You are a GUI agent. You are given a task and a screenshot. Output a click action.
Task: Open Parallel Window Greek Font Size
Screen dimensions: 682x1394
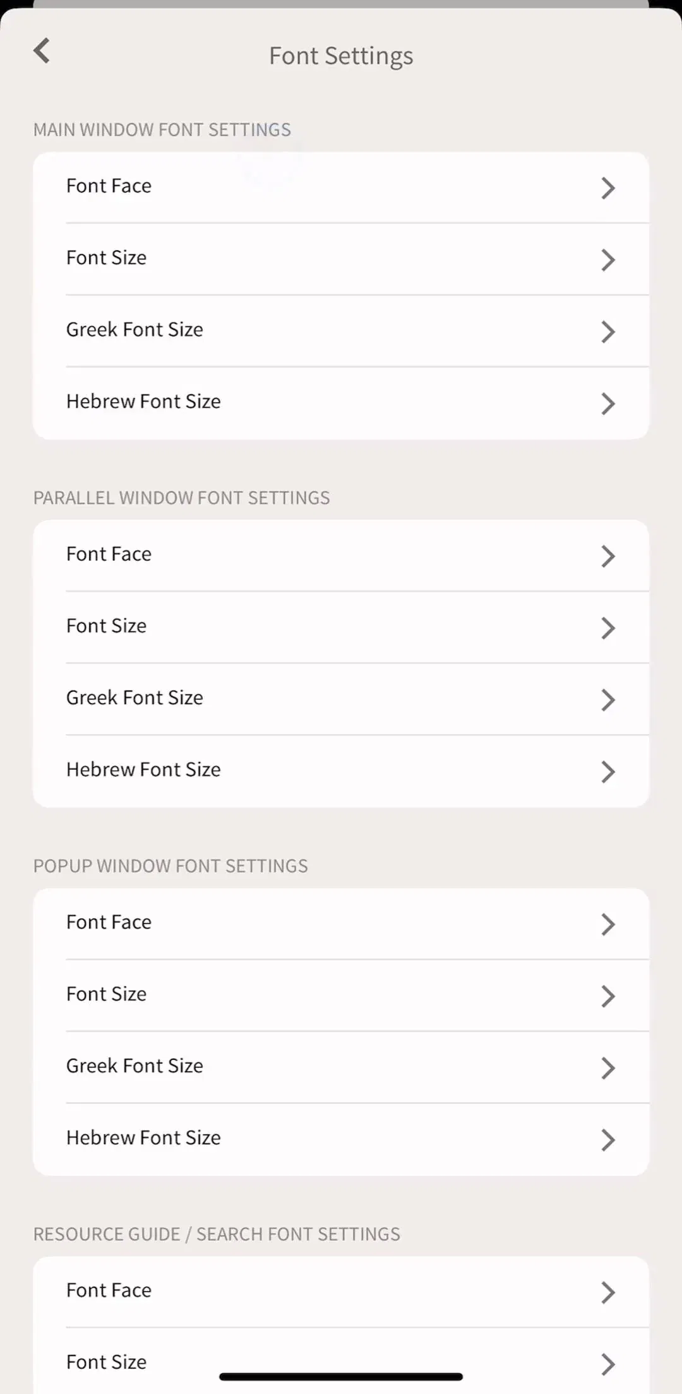(341, 699)
